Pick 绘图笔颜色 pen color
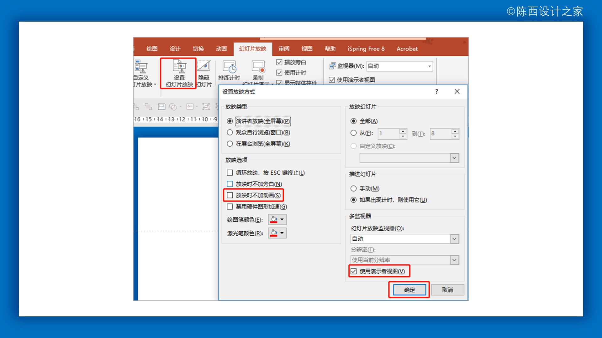The width and height of the screenshot is (602, 338). (x=277, y=220)
